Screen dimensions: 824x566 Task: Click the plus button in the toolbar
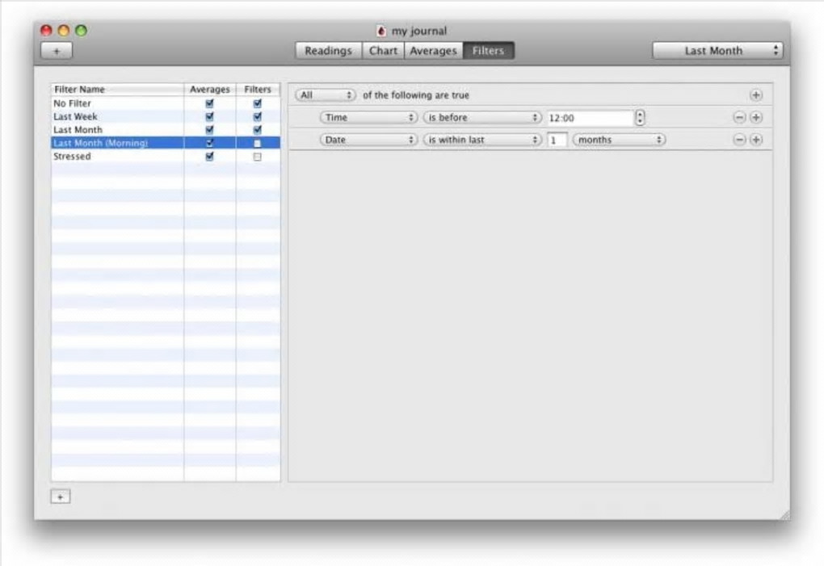pos(57,51)
